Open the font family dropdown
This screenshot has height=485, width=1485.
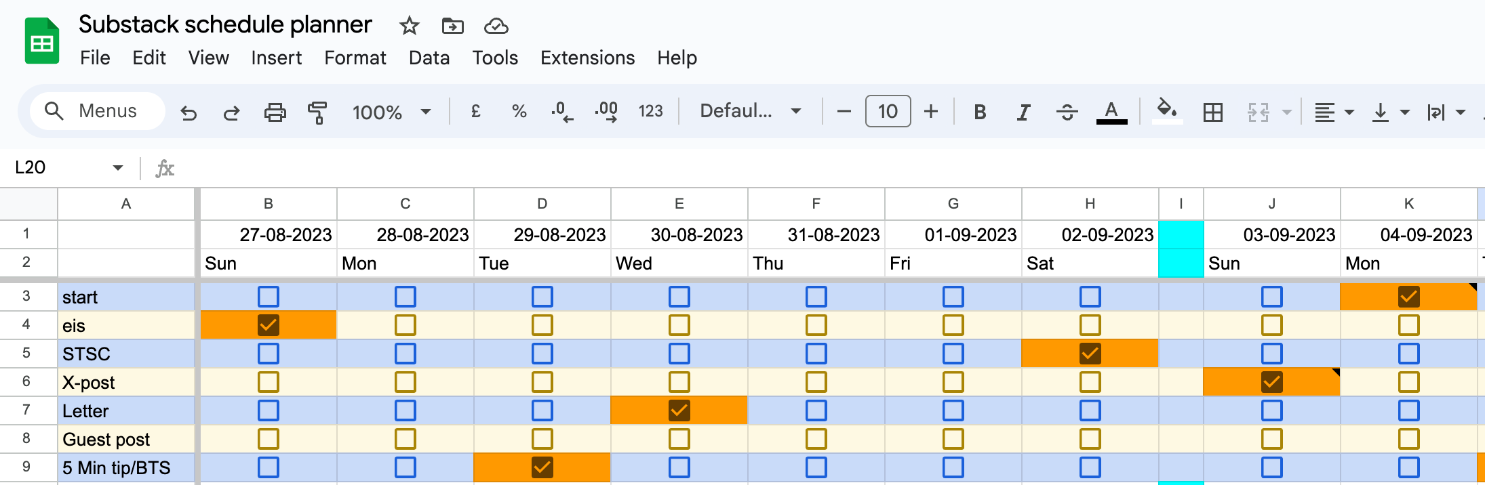click(x=751, y=111)
